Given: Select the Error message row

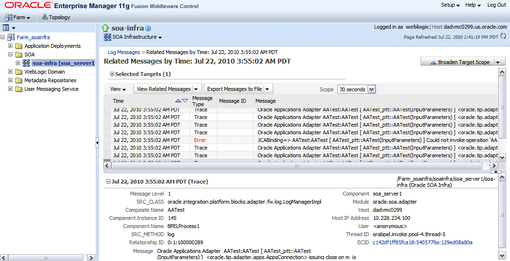Looking at the screenshot, I should point(300,140).
